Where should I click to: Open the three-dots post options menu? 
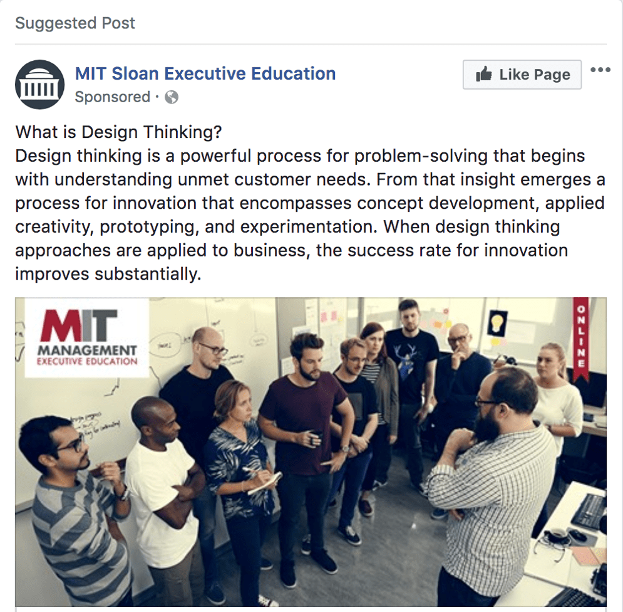point(600,70)
